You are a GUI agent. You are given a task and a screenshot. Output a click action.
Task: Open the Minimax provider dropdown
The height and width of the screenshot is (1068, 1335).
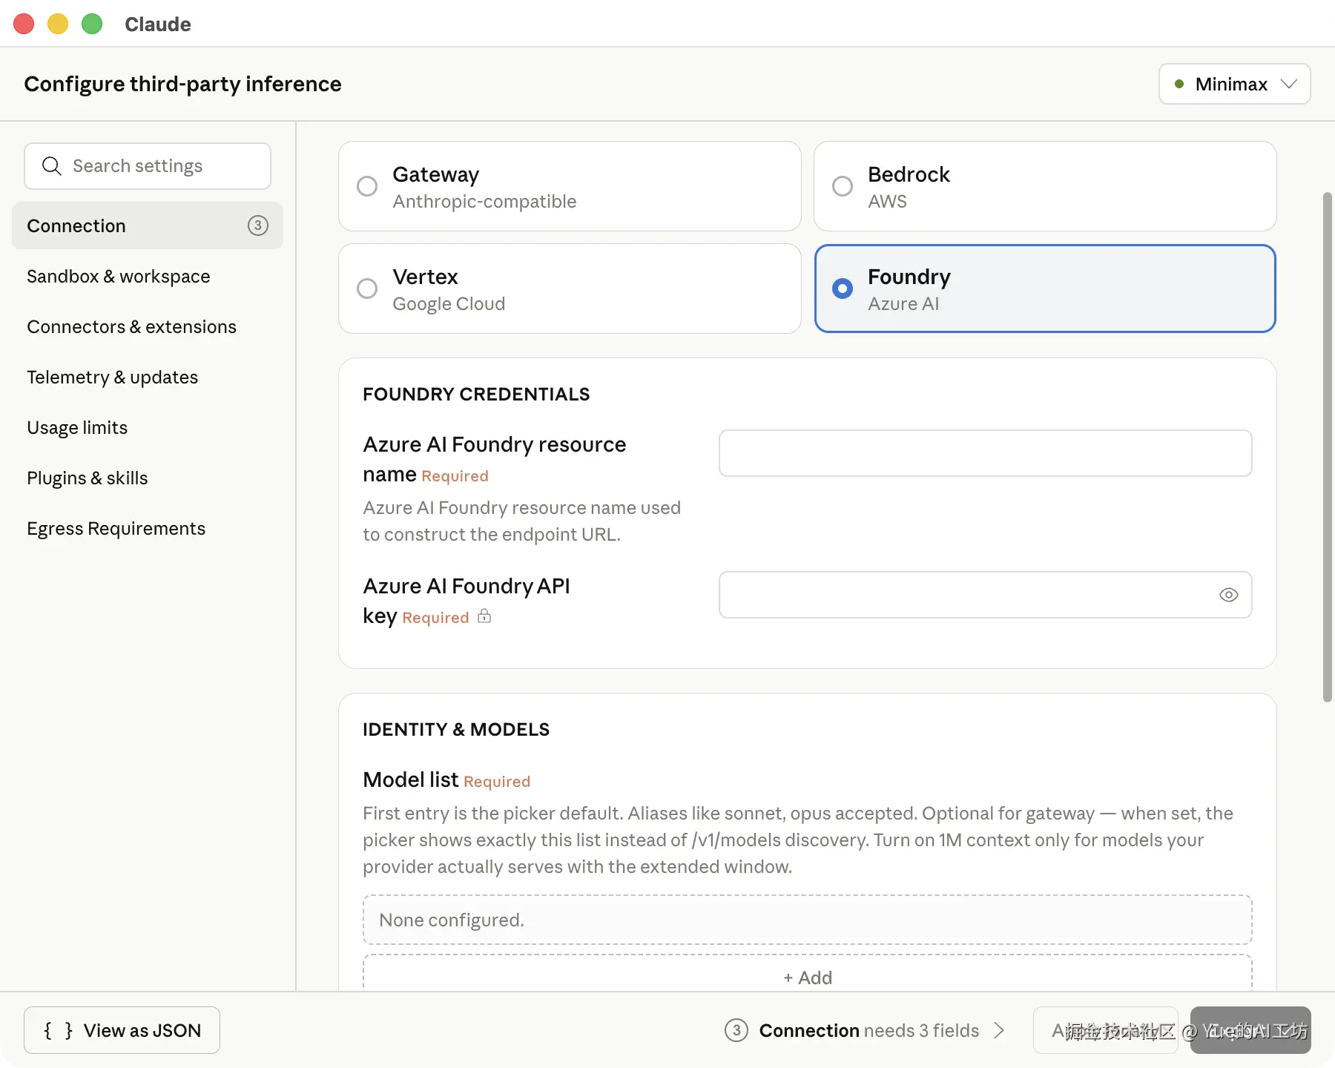(x=1234, y=84)
